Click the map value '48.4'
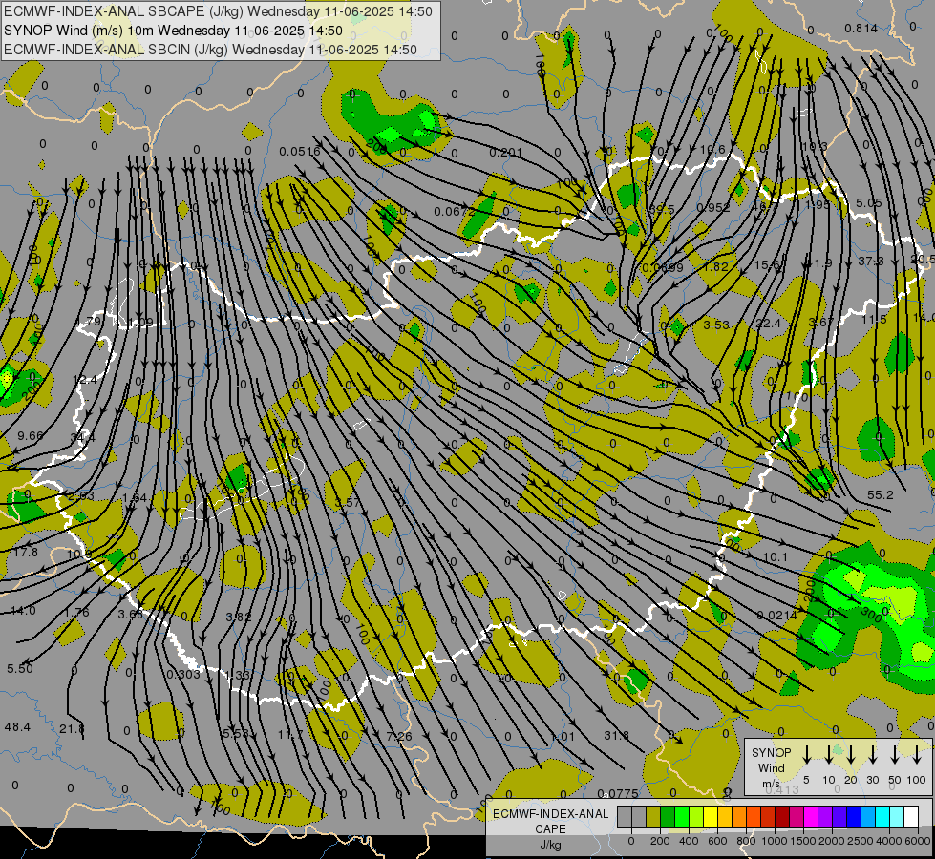 click(x=17, y=726)
